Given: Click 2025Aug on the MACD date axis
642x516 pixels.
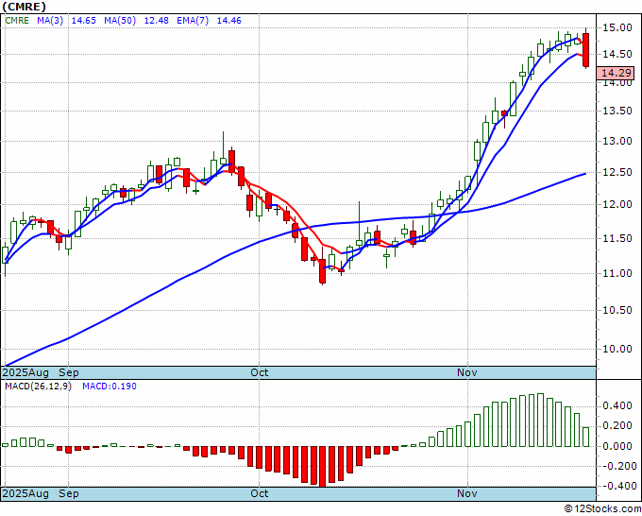Looking at the screenshot, I should (x=25, y=493).
